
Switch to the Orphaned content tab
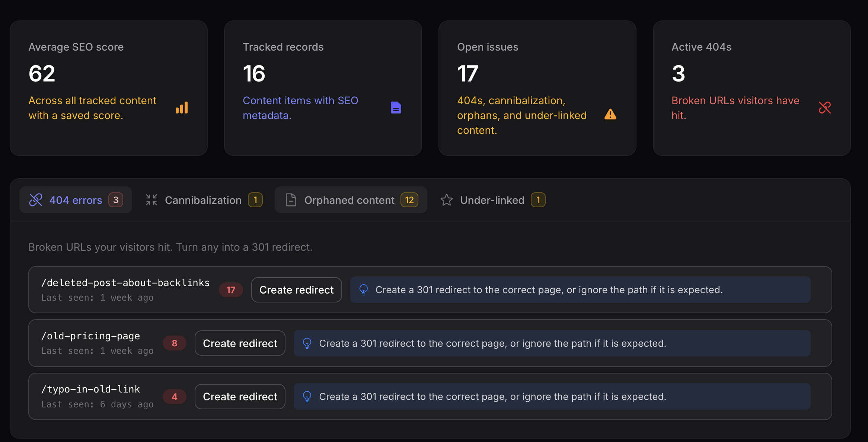351,200
